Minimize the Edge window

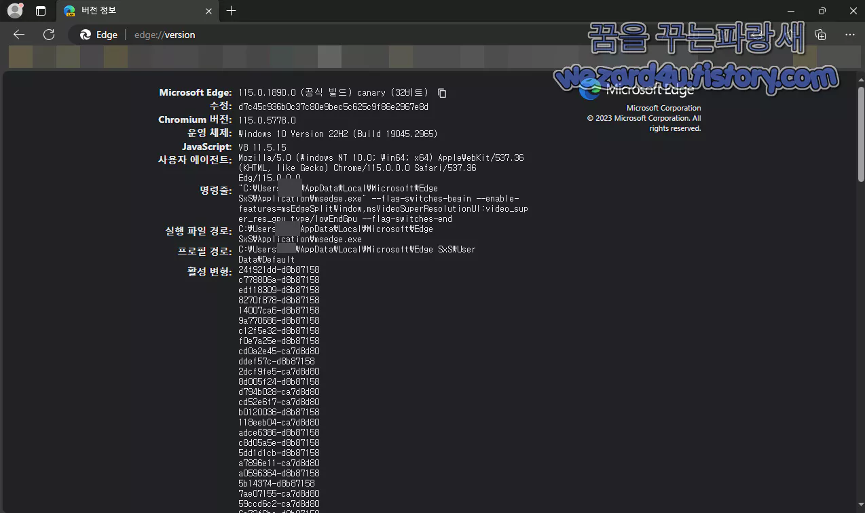point(790,11)
